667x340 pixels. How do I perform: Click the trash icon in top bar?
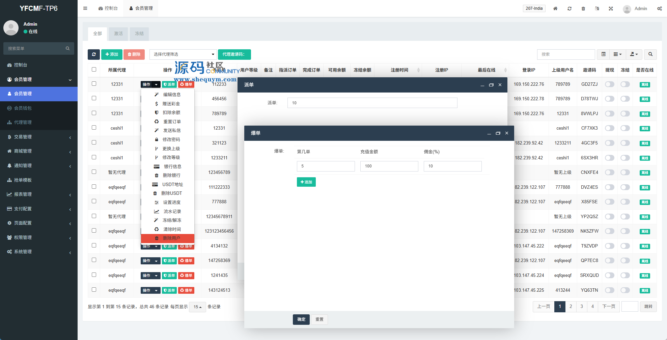click(x=583, y=9)
